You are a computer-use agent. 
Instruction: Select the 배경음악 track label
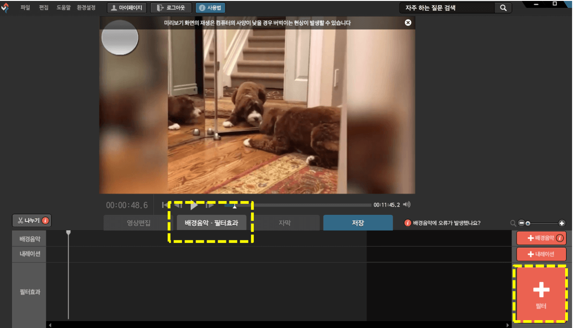pos(29,239)
